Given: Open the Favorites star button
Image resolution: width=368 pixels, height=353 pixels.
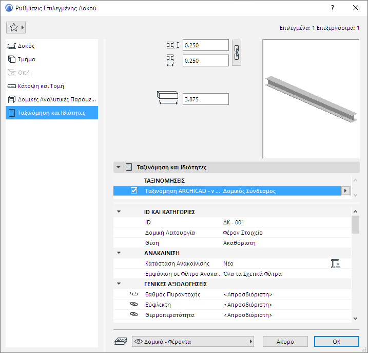Looking at the screenshot, I should [x=16, y=28].
